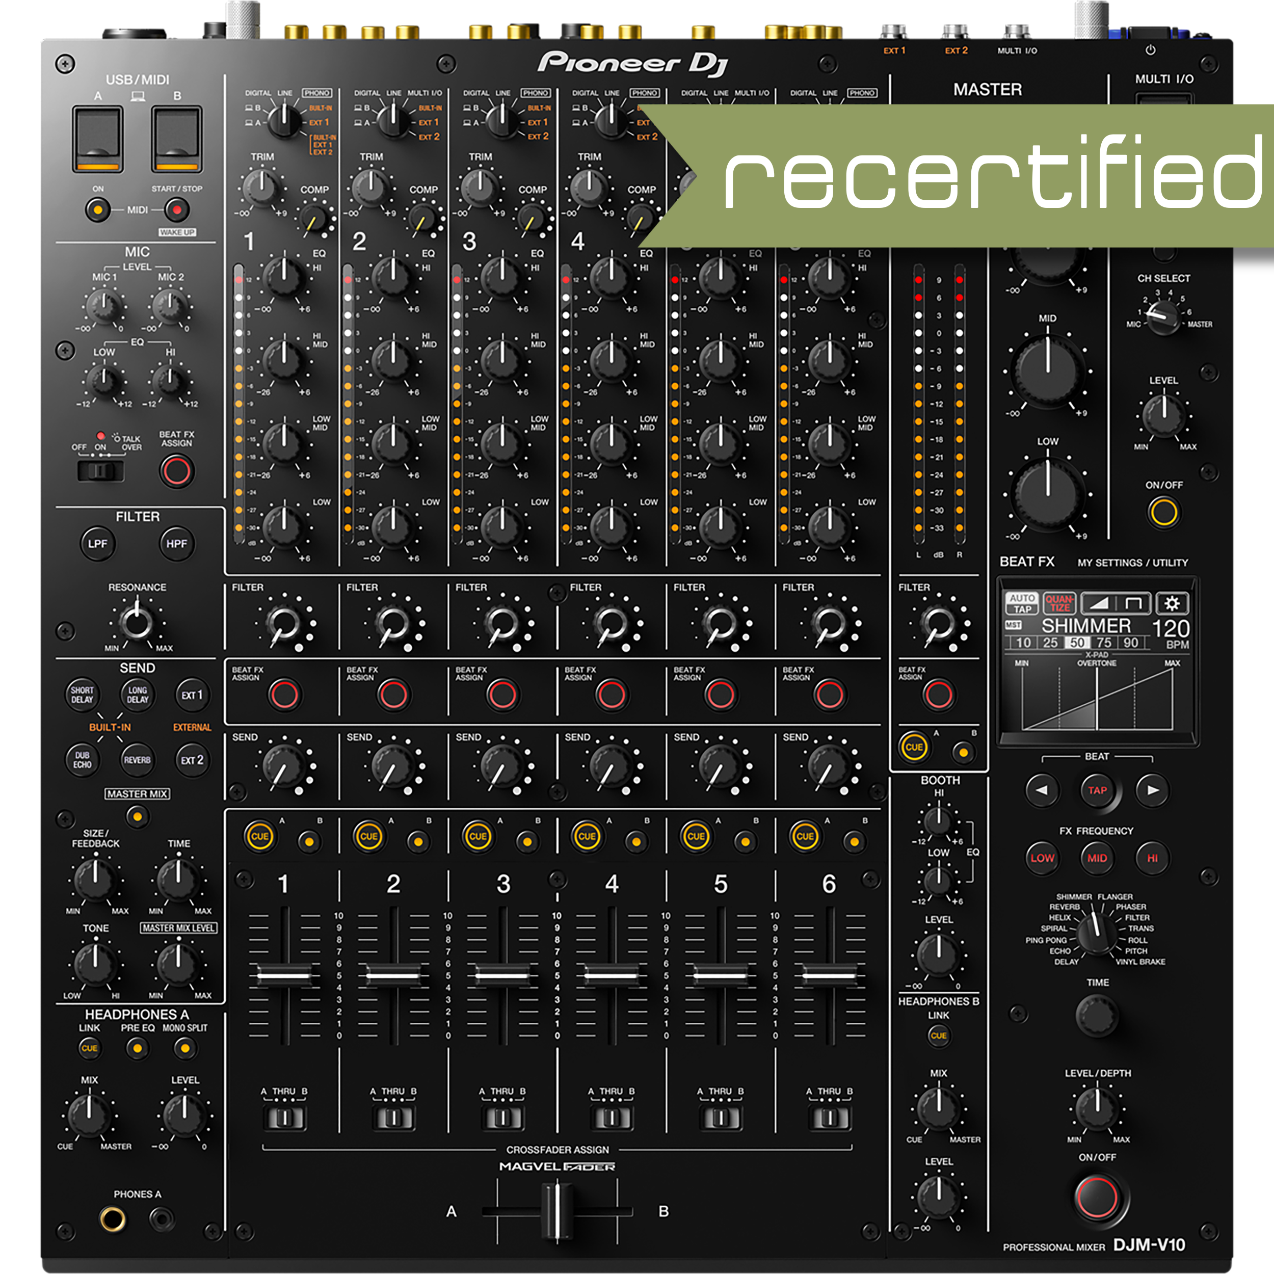Tap the QUANTIZE button on the touch display
Screen dimensions: 1274x1274
click(x=1058, y=603)
